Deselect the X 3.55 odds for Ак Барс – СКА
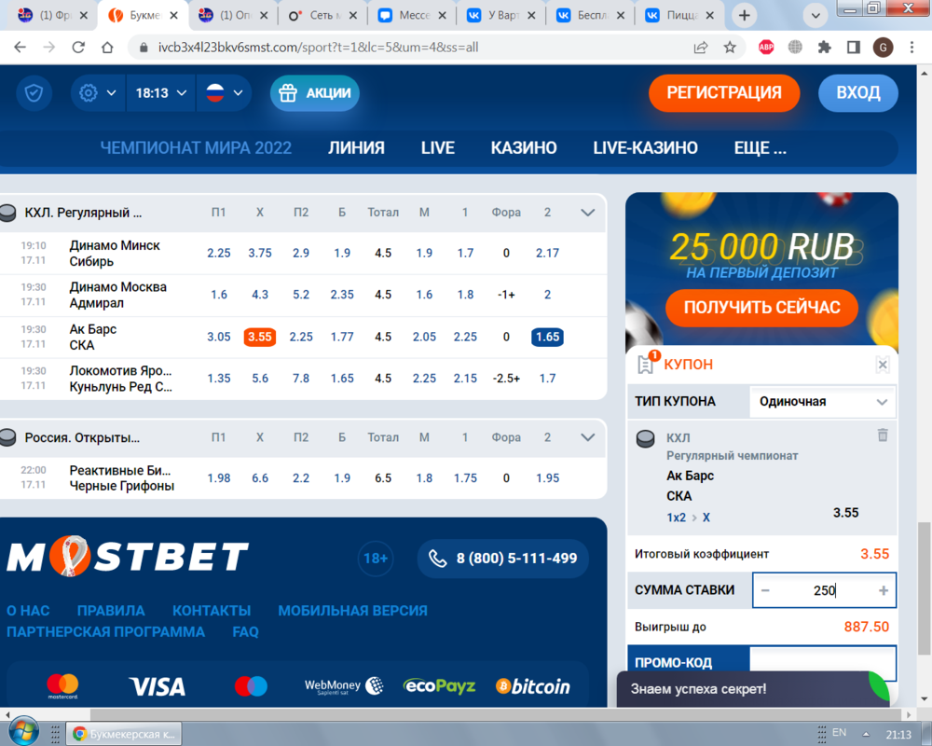This screenshot has height=746, width=932. [260, 337]
